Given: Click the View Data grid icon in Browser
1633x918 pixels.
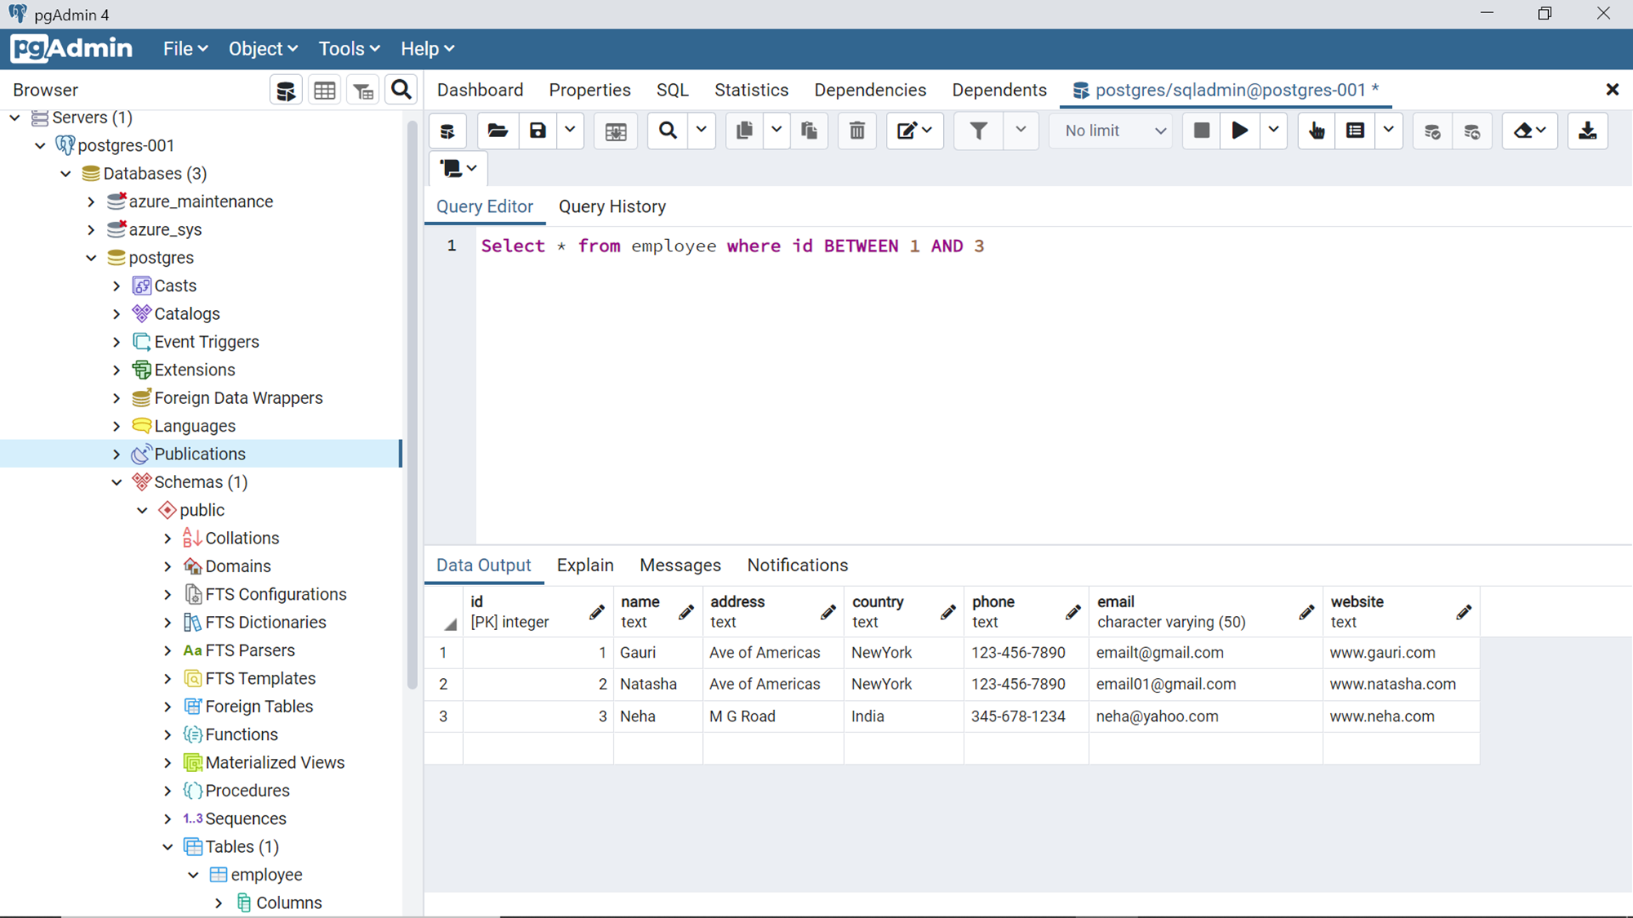Looking at the screenshot, I should [324, 90].
